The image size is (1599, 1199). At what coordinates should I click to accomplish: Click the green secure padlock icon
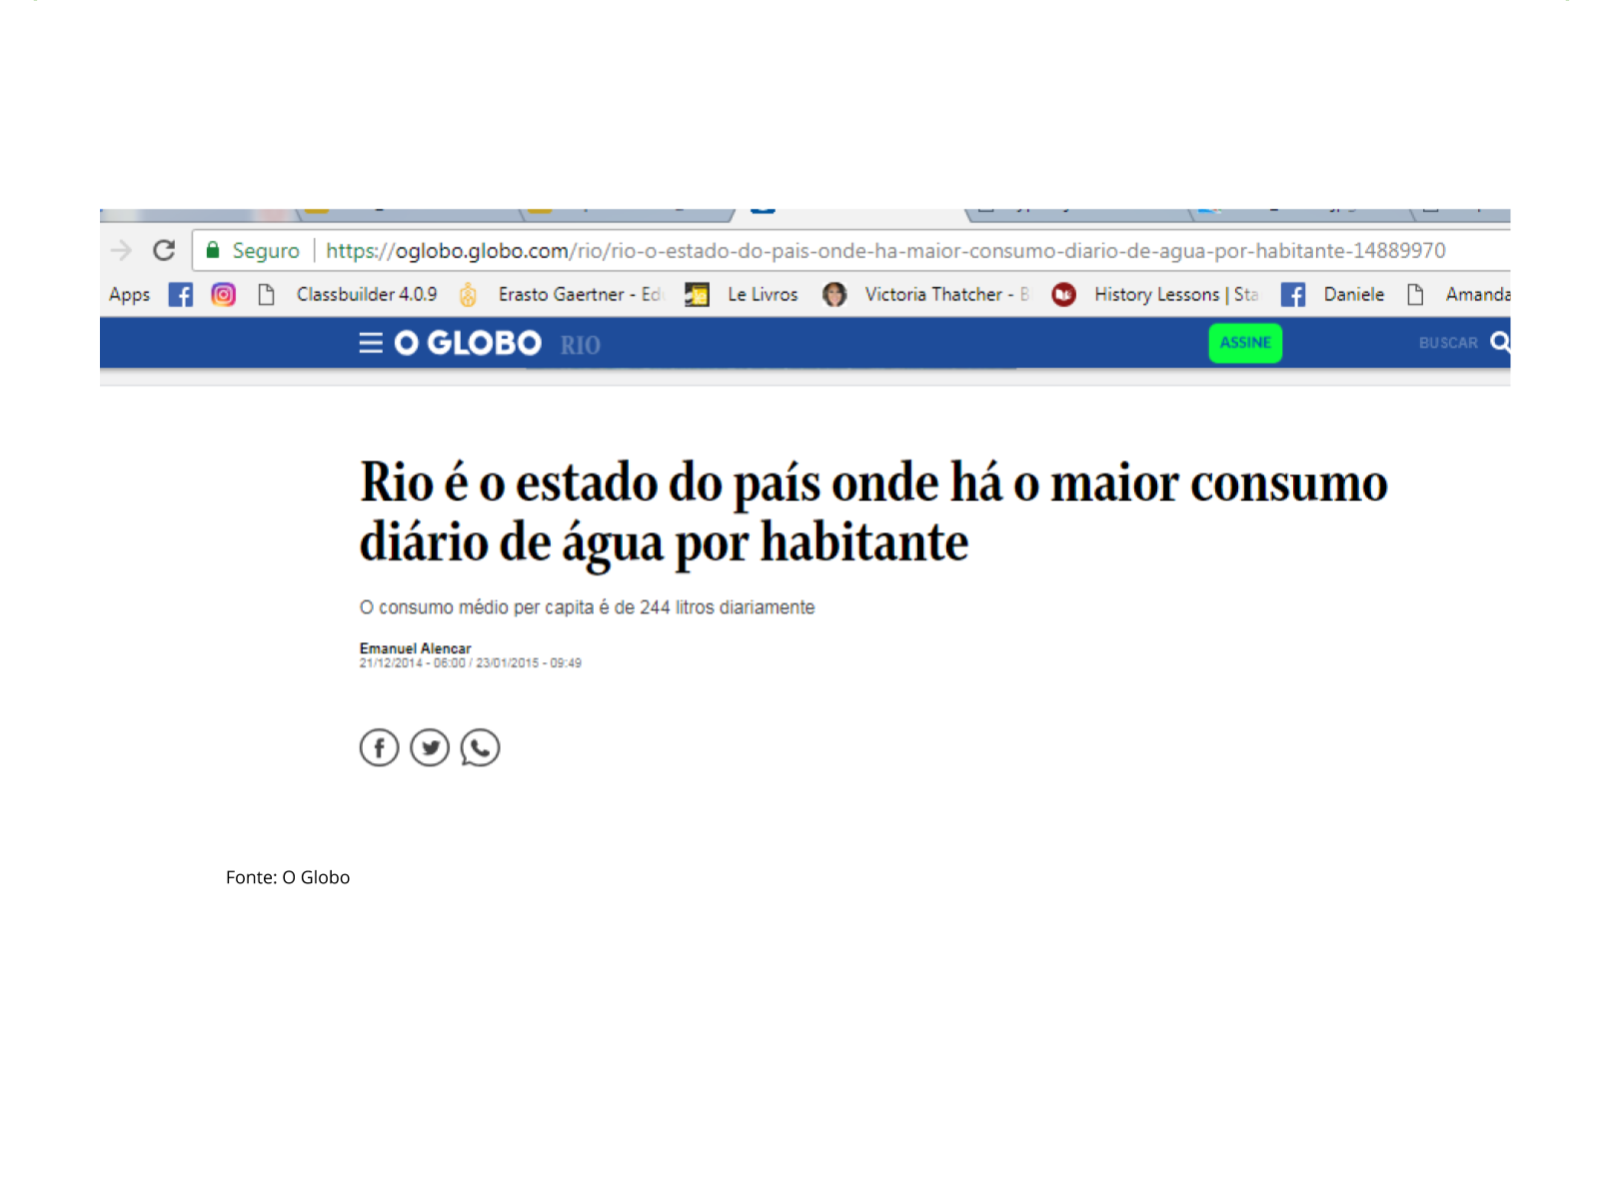click(213, 250)
